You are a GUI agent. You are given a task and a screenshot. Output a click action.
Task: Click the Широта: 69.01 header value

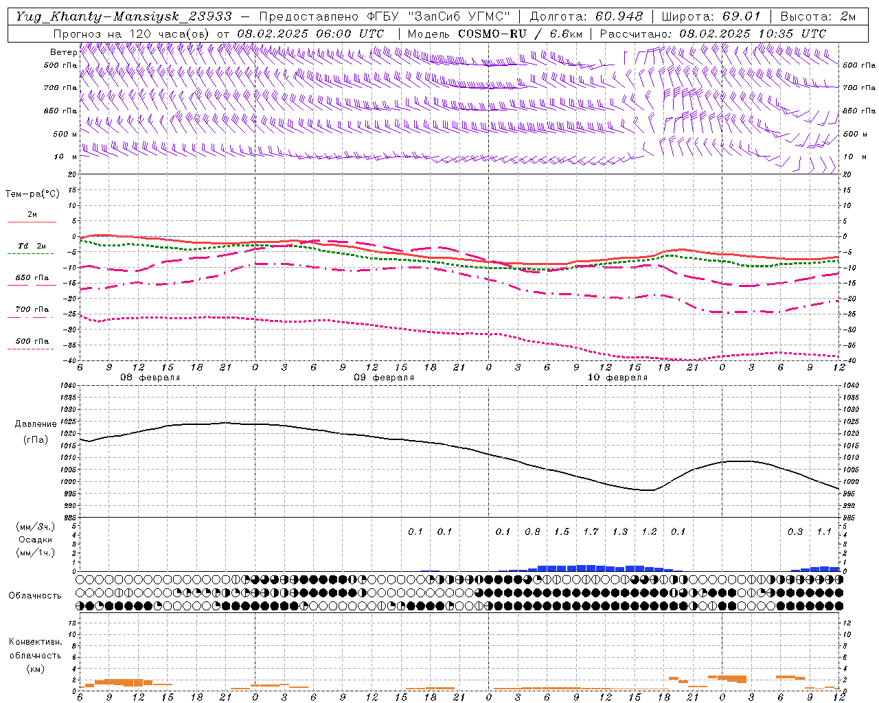[x=711, y=16]
